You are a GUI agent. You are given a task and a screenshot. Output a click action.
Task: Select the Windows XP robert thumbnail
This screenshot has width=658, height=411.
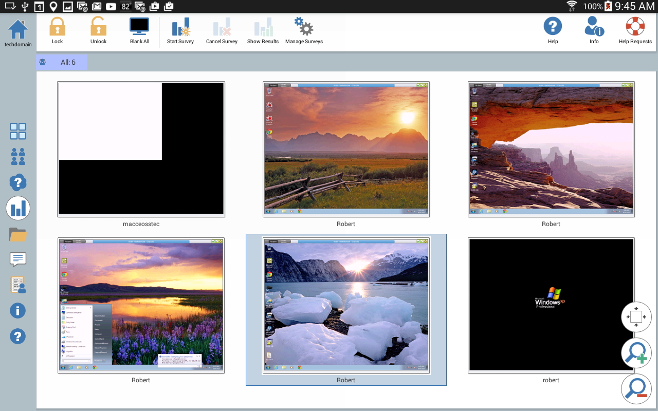551,305
